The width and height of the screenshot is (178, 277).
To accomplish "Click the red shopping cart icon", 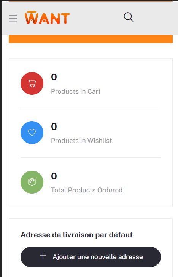I will (32, 83).
